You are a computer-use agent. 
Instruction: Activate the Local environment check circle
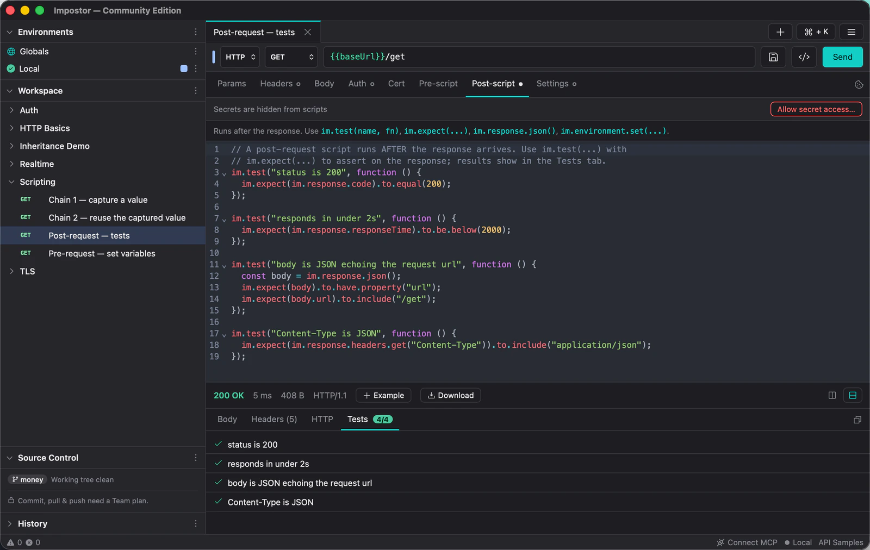pos(11,68)
